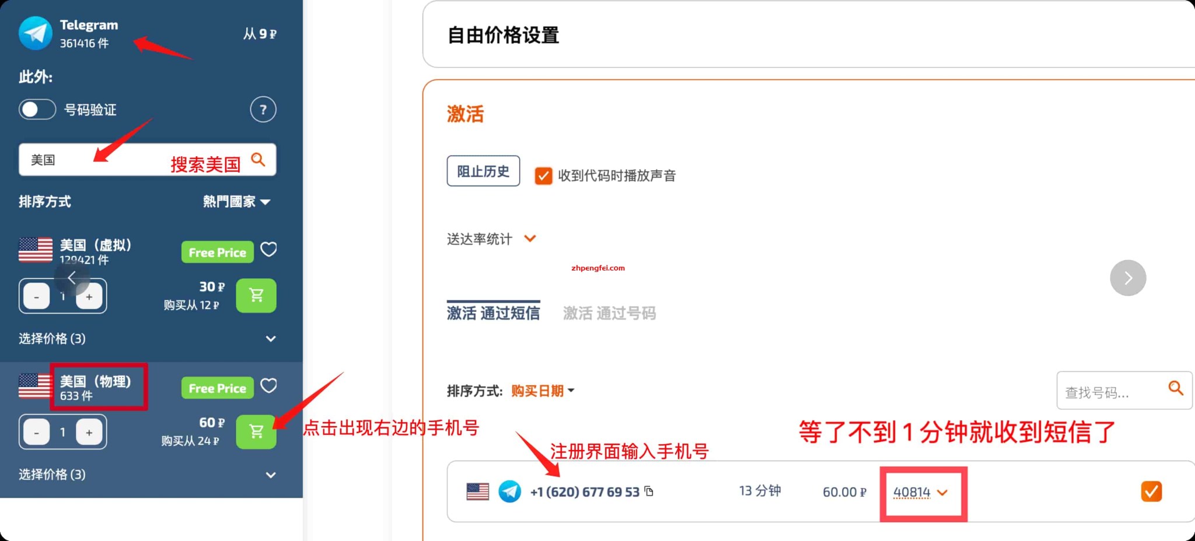Click the 查找号码 search input
This screenshot has width=1195, height=541.
click(1124, 391)
